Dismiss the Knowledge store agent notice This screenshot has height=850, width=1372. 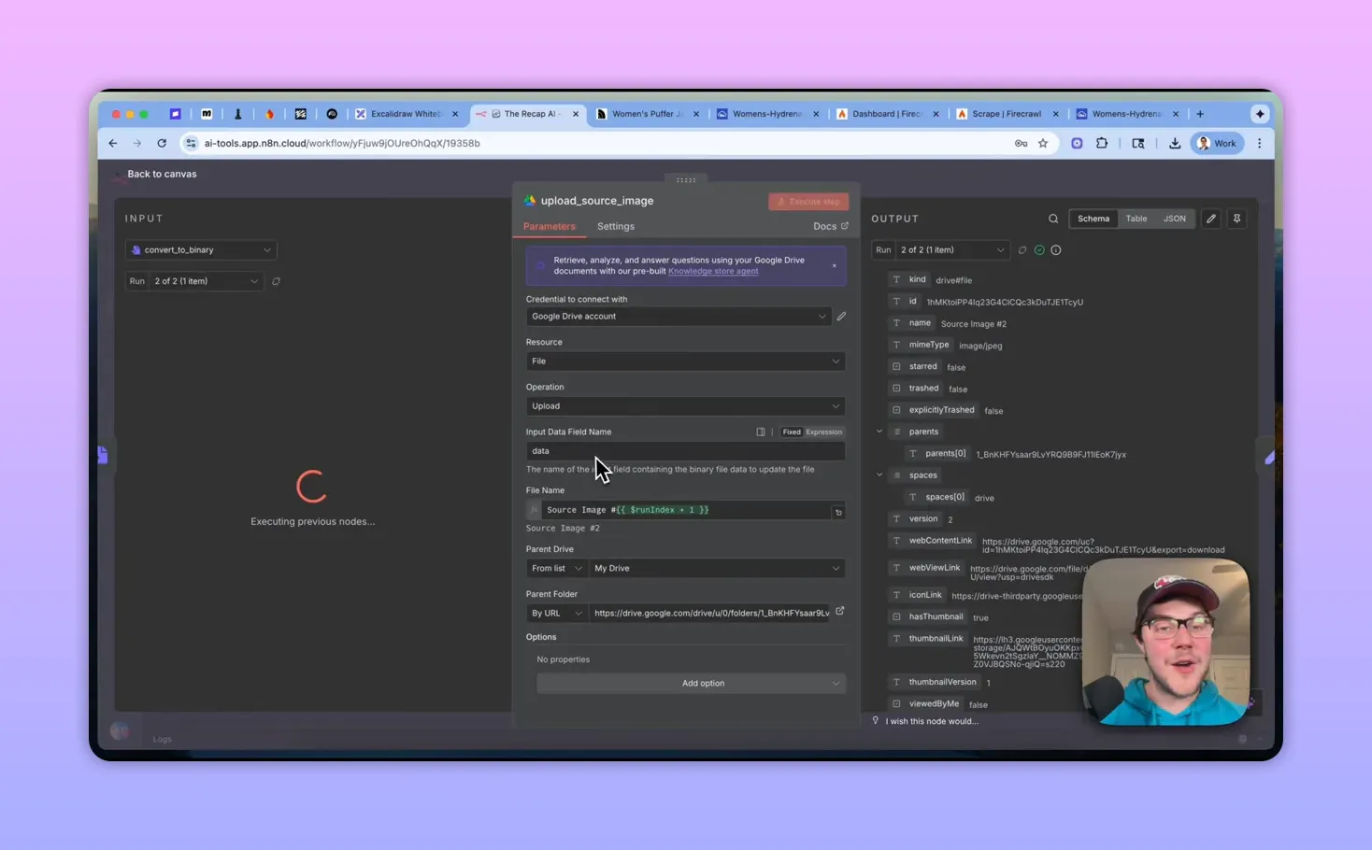[x=835, y=266]
